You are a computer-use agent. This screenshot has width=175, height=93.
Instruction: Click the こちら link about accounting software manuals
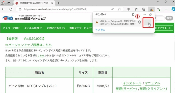[41, 56]
